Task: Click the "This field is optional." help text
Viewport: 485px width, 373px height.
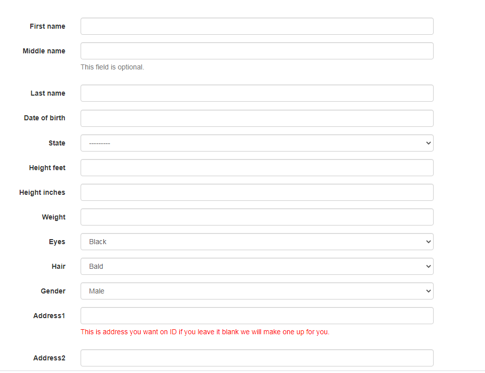Action: click(112, 67)
